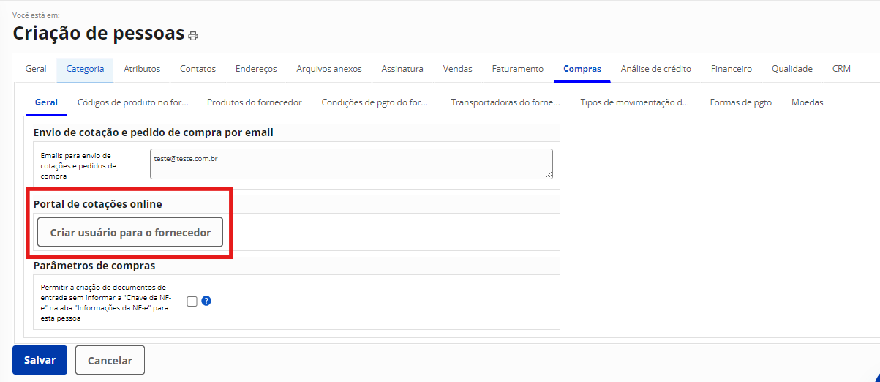Viewport: 880px width, 382px height.
Task: Open the top-level Geral tab
Action: point(36,69)
